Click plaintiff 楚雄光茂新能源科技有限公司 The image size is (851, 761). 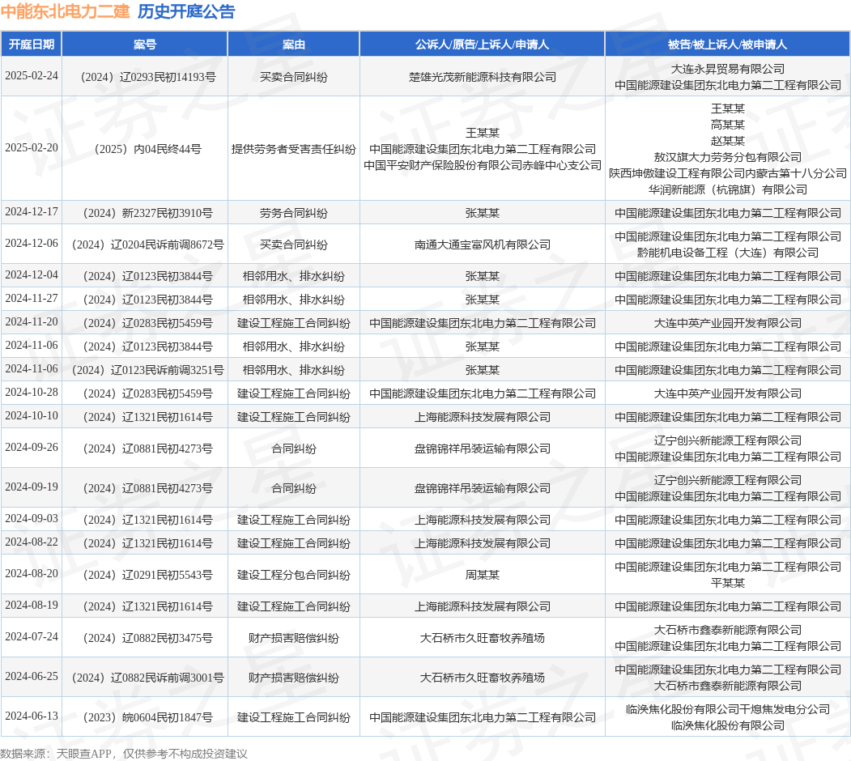tap(482, 77)
